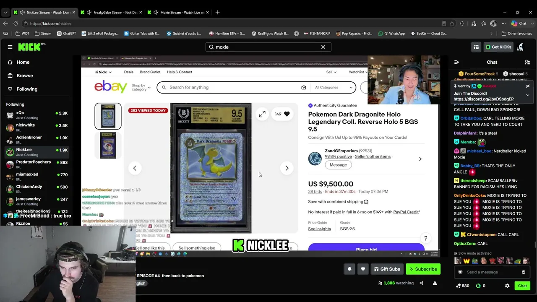Reload the current page

(x=16, y=23)
